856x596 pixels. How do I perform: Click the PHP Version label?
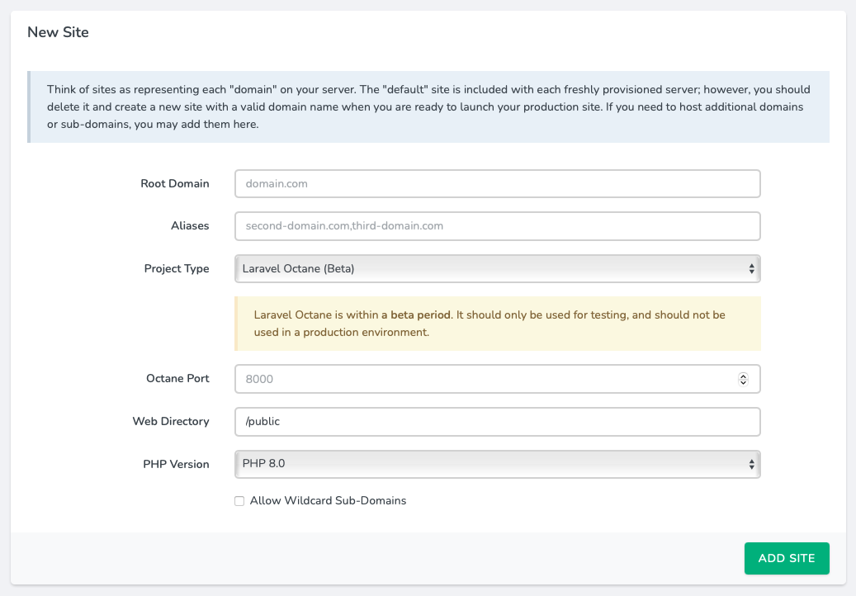176,465
